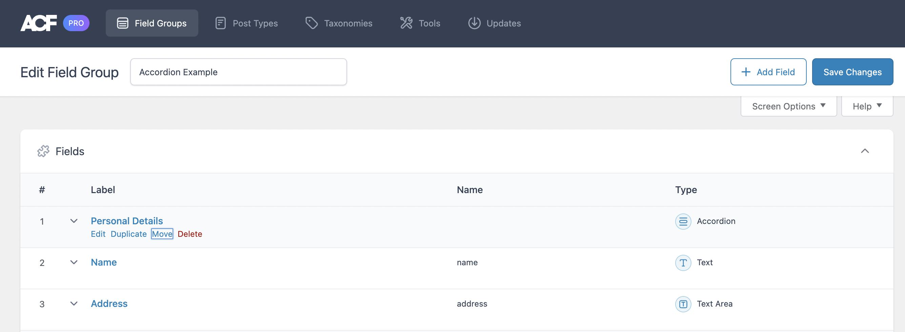Click the Tools wrench icon
The image size is (905, 332).
[406, 23]
